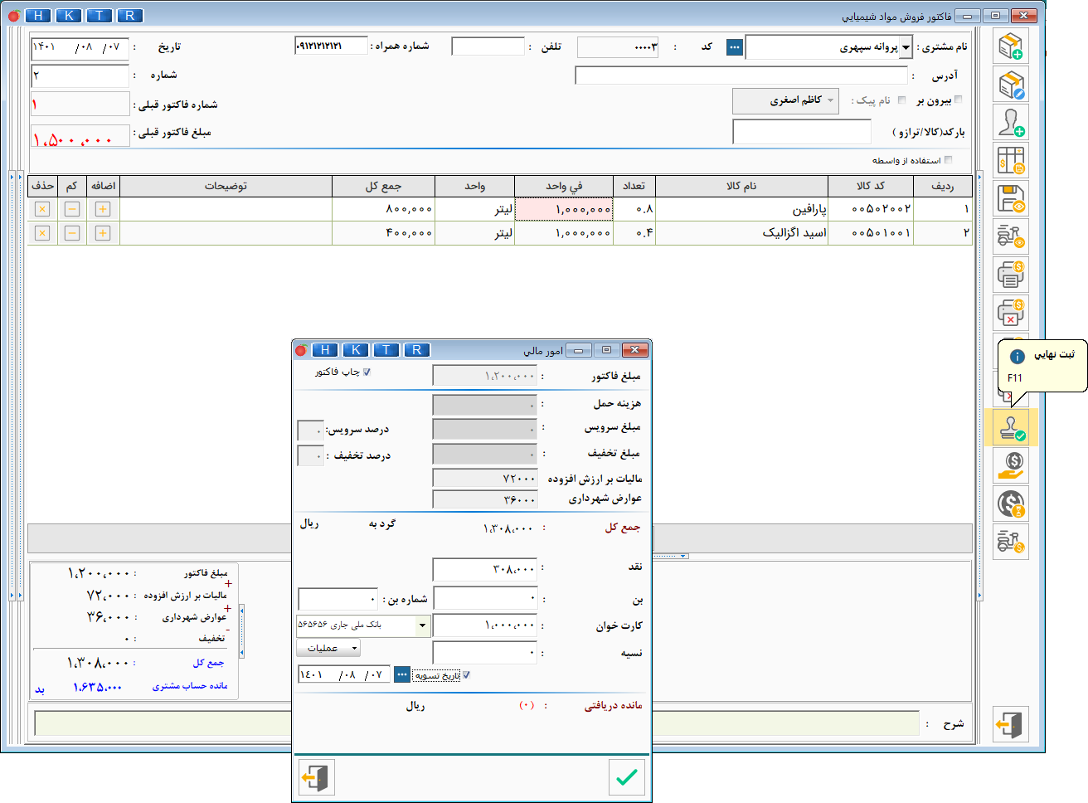Click the R button in main window title bar

[129, 16]
